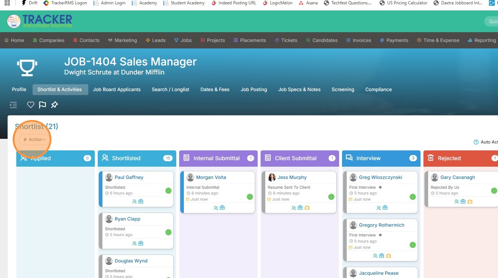Click the contact icon on Greg Wloszczynski's card

tap(379, 208)
